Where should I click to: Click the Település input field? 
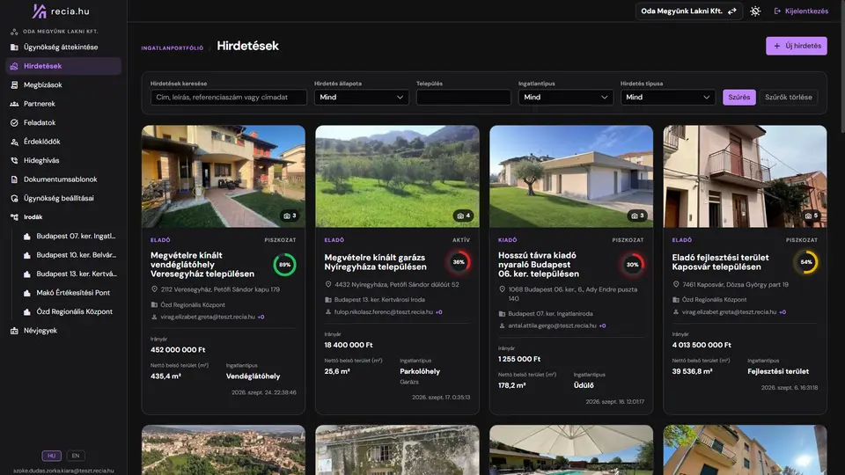click(463, 98)
